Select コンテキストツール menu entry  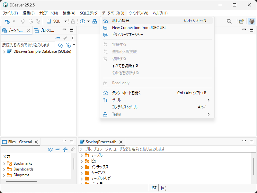tap(157, 107)
